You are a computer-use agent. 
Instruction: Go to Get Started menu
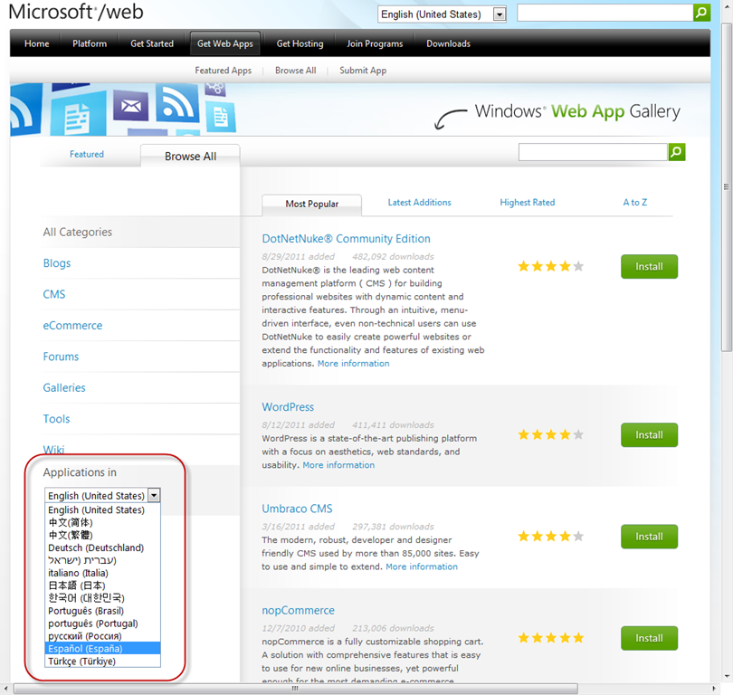[152, 43]
